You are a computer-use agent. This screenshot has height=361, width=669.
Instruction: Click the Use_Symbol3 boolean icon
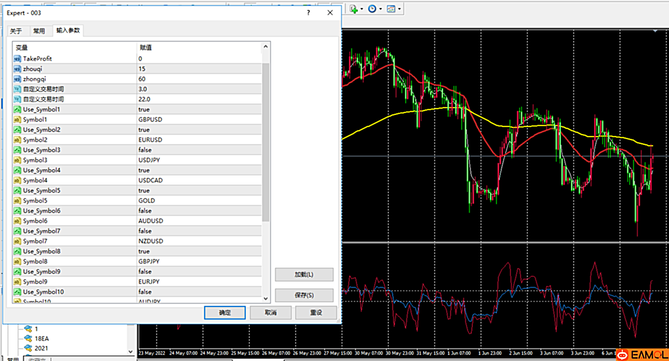click(17, 150)
